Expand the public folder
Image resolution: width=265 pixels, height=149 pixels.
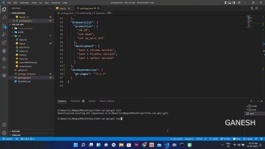(x=12, y=32)
